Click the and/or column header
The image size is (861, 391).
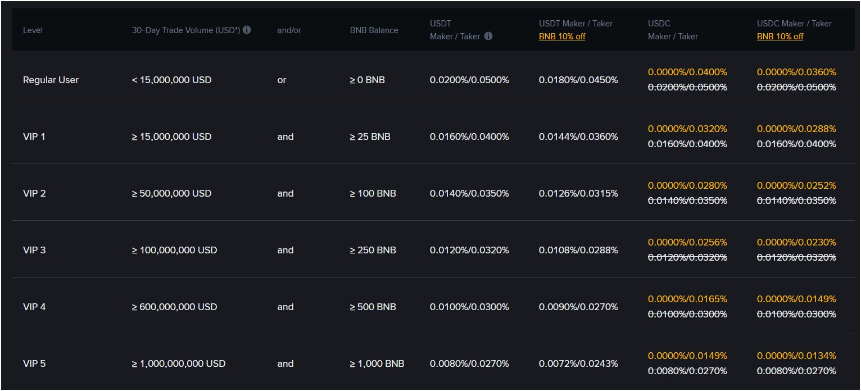[x=289, y=30]
